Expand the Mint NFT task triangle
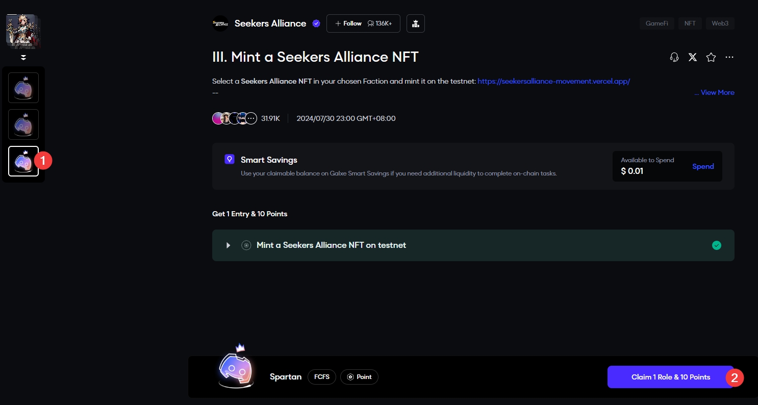 [229, 245]
